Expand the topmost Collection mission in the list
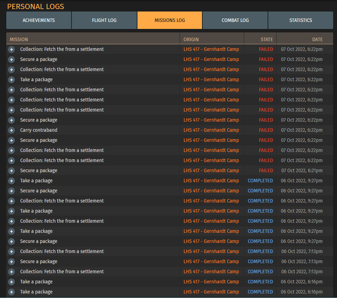337x298 pixels. click(12, 49)
